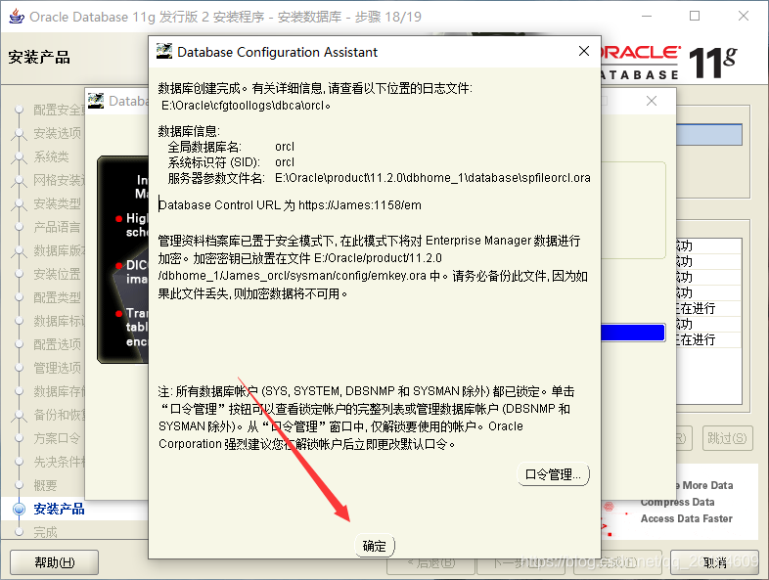Click the Compress Data banner text
Viewport: 769px width, 580px height.
pyautogui.click(x=677, y=502)
